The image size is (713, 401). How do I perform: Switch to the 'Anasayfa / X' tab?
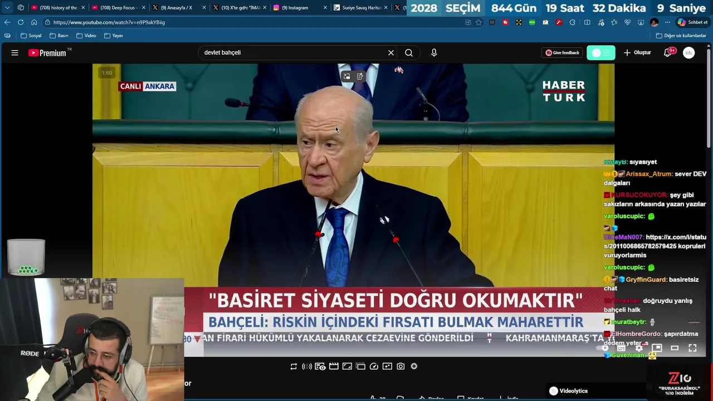178,8
